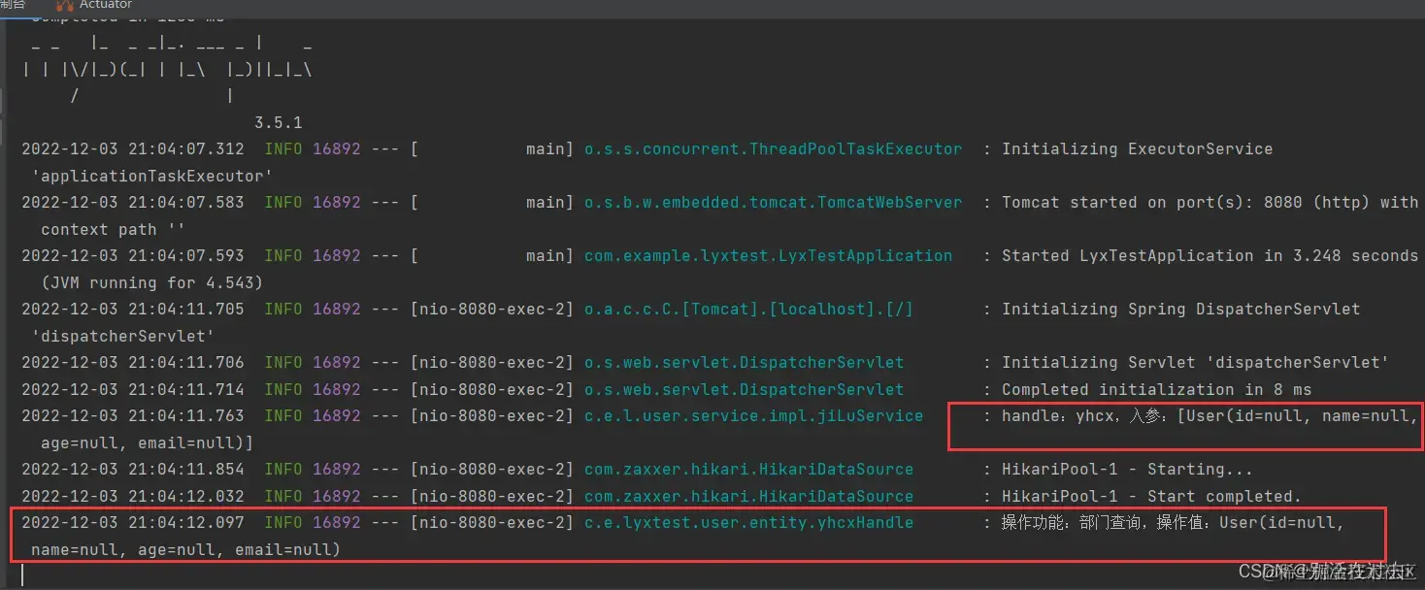This screenshot has width=1425, height=590.
Task: Click 'HikariPool-1 - Starting...' message
Action: click(1127, 470)
